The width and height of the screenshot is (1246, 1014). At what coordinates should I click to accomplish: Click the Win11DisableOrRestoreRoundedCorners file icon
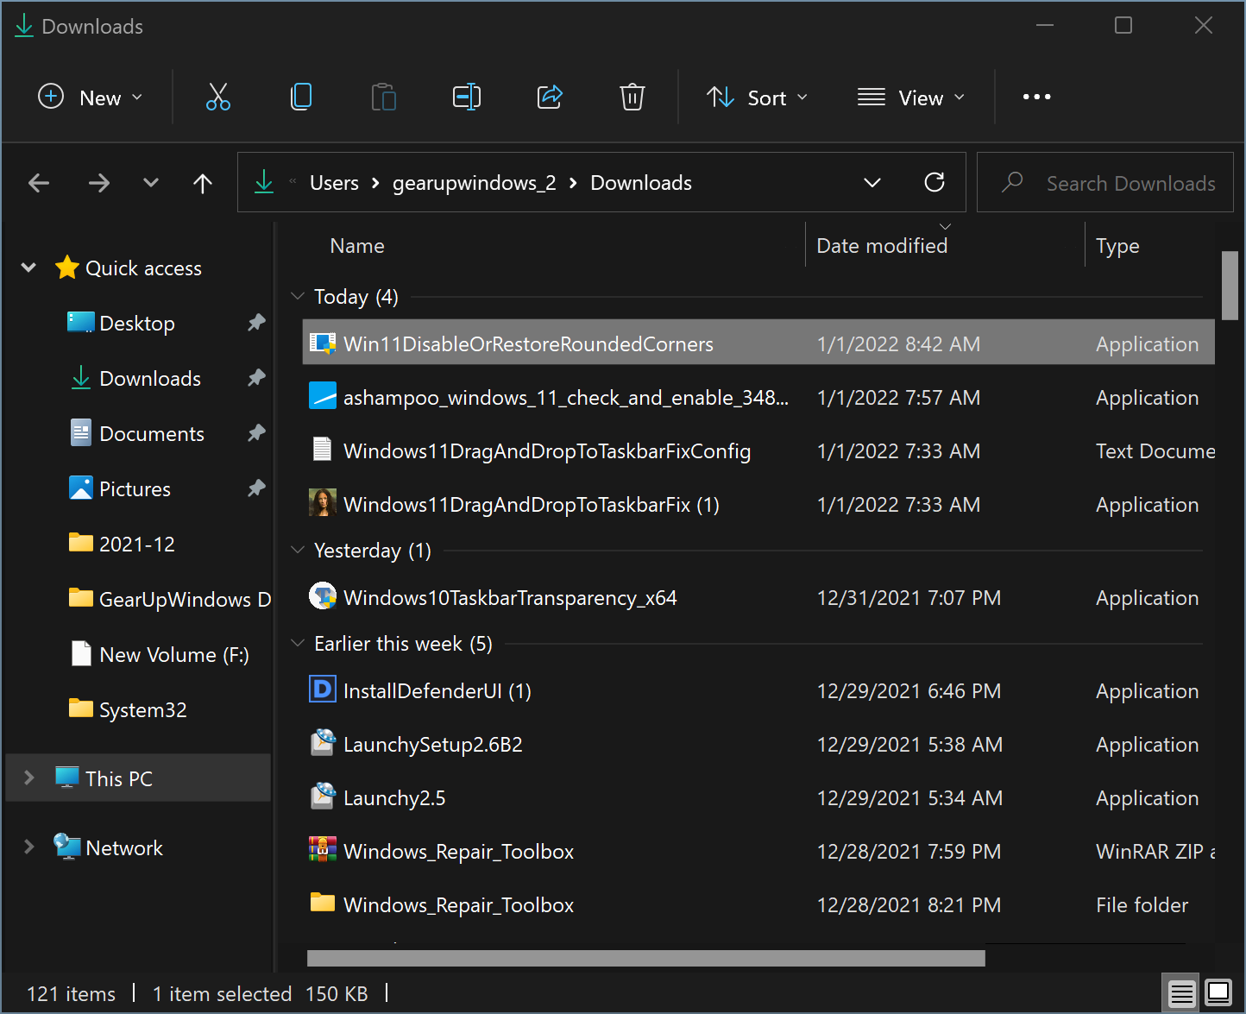click(x=323, y=343)
